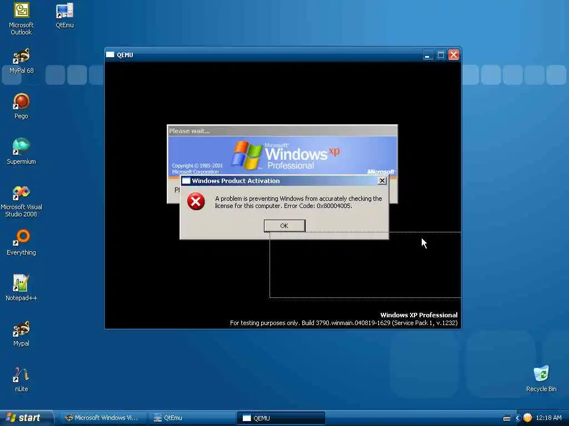Open the Start menu
Image resolution: width=569 pixels, height=426 pixels.
click(26, 418)
